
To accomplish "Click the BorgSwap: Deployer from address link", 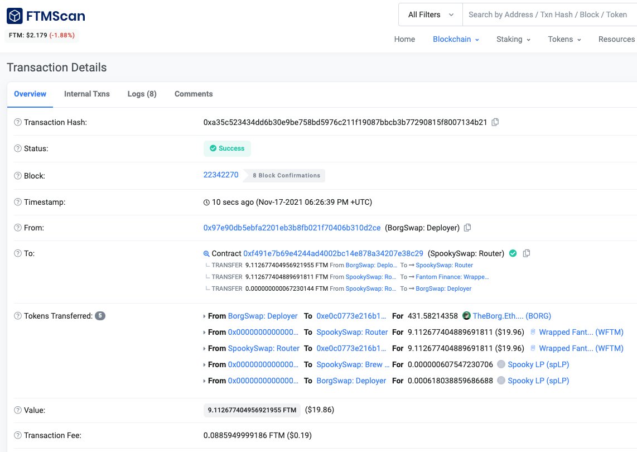I will pos(262,315).
